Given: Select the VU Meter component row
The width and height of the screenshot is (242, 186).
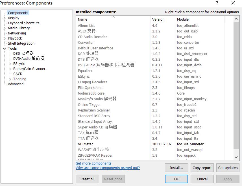Looking at the screenshot, I should 155,144.
